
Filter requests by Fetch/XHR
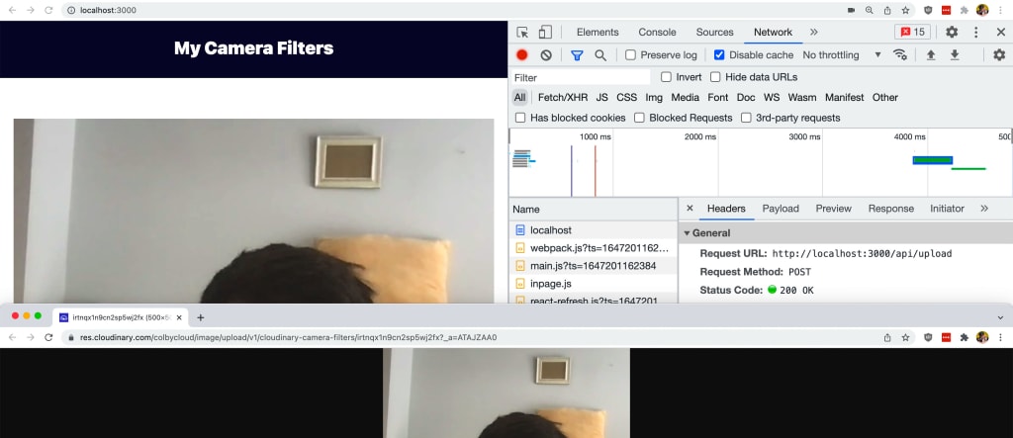click(563, 98)
